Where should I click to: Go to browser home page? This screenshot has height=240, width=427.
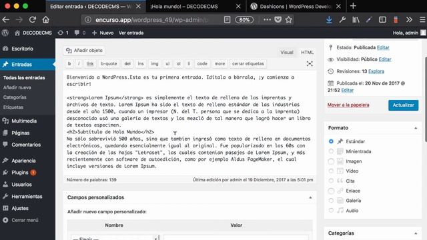click(x=46, y=19)
